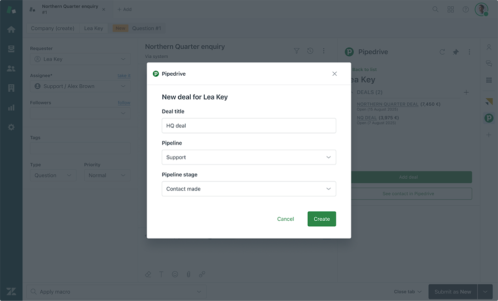Image resolution: width=498 pixels, height=301 pixels.
Task: Pin the Pipedrive app panel
Action: [456, 52]
